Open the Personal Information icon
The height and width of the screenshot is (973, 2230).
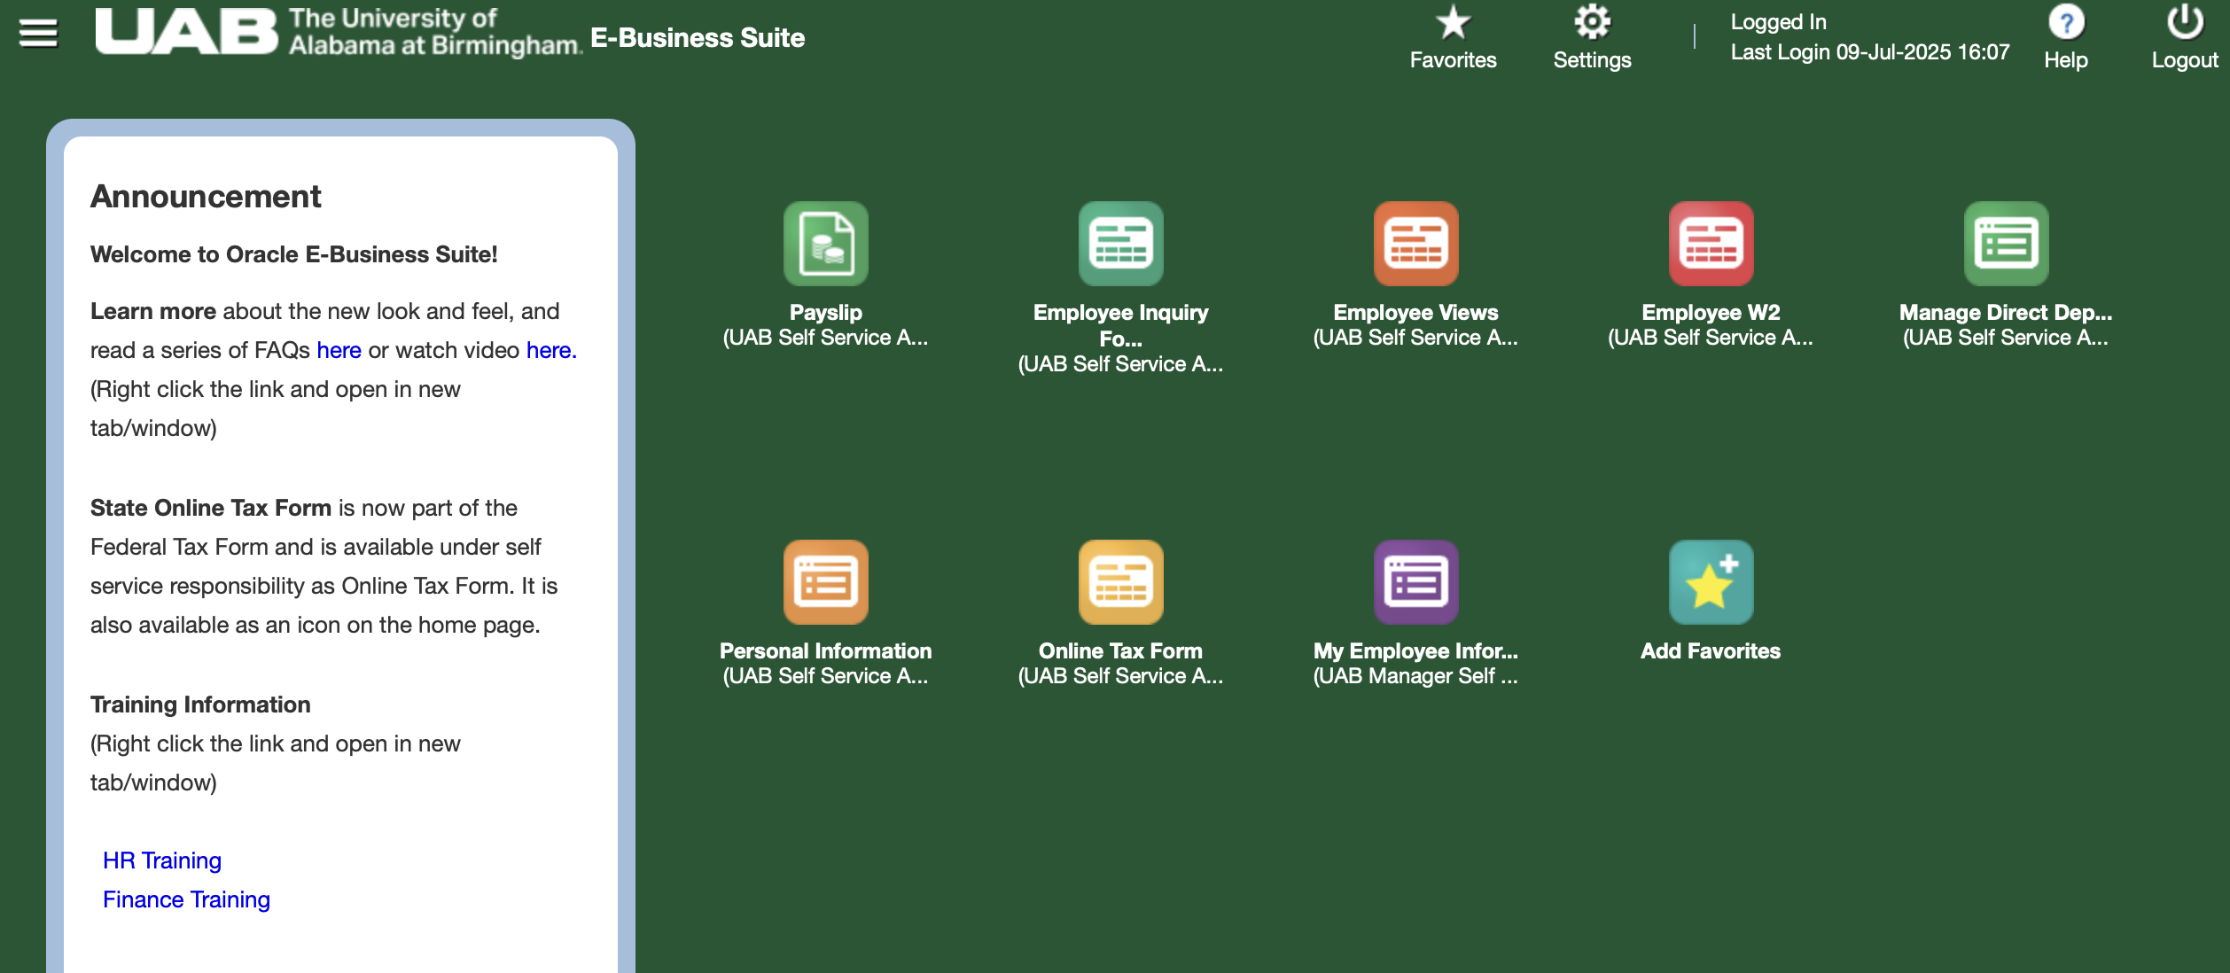[825, 582]
